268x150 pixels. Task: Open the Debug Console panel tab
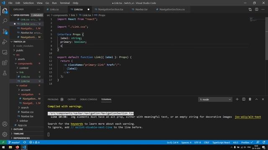coord(88,100)
